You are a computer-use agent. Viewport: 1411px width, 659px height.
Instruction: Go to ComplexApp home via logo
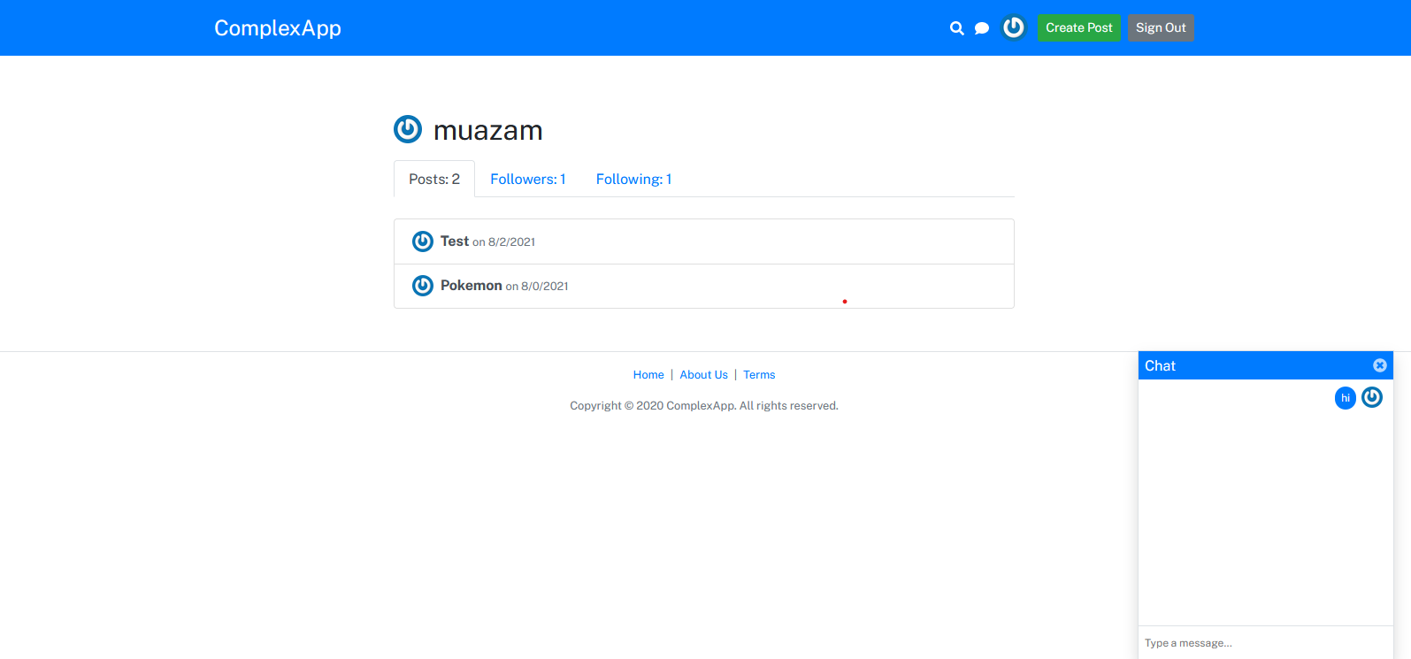coord(277,28)
